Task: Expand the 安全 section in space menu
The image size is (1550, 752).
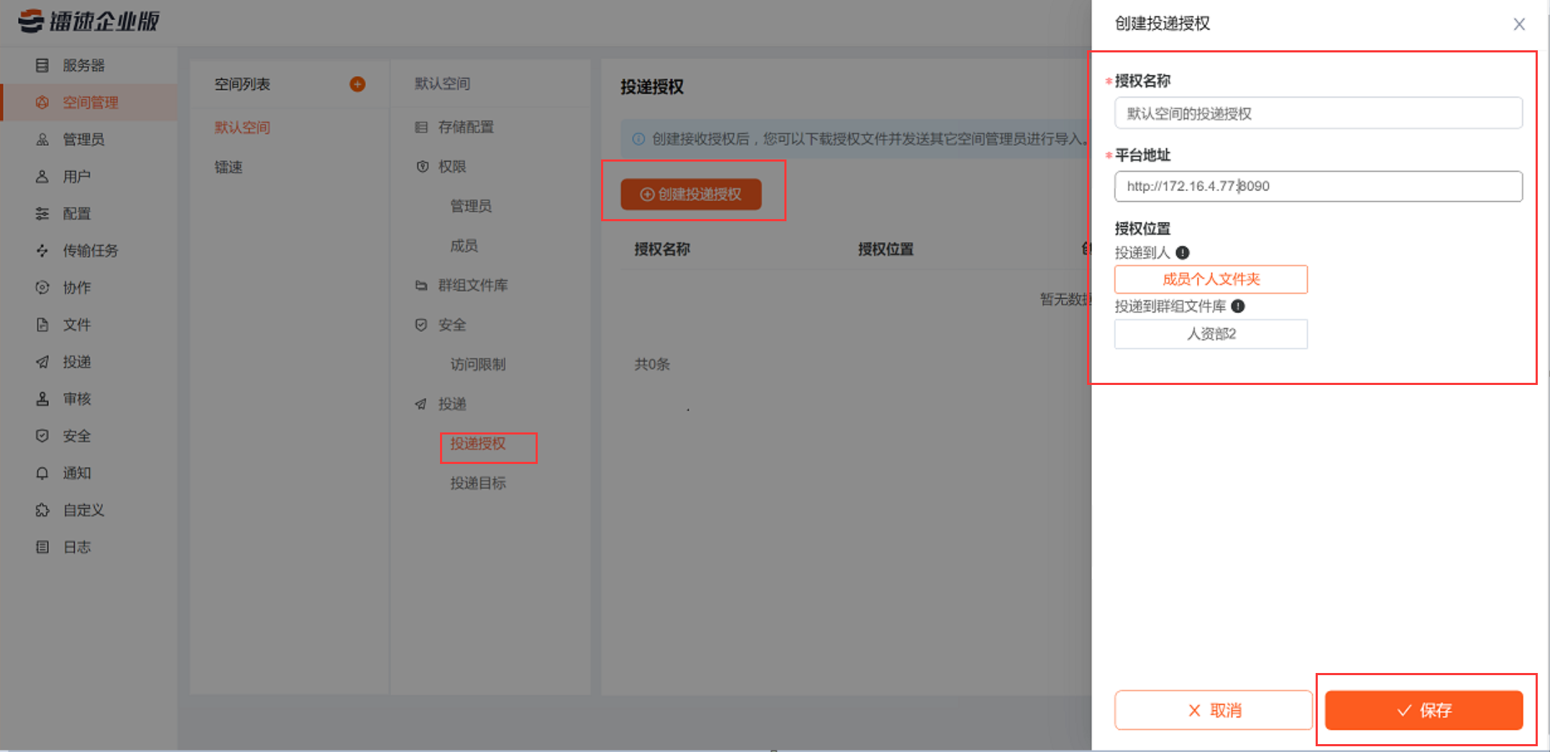Action: tap(451, 325)
